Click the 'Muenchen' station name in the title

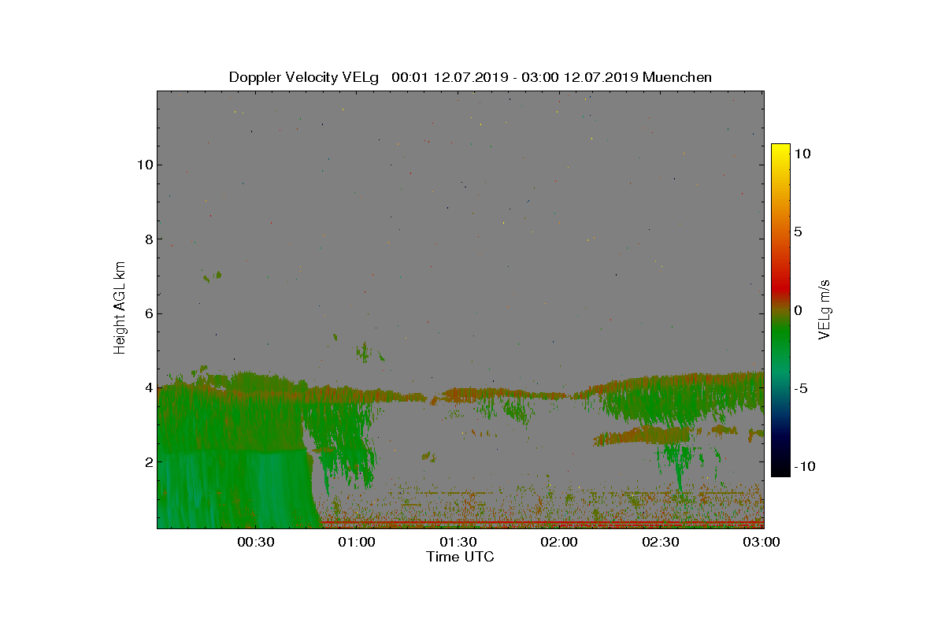tap(677, 77)
